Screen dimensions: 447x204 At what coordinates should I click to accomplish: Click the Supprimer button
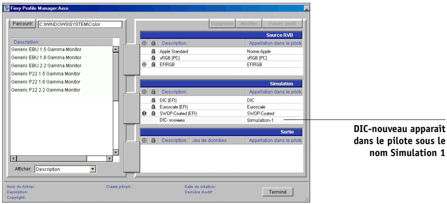click(222, 24)
